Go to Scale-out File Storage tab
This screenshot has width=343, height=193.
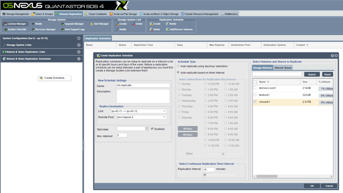(123, 14)
